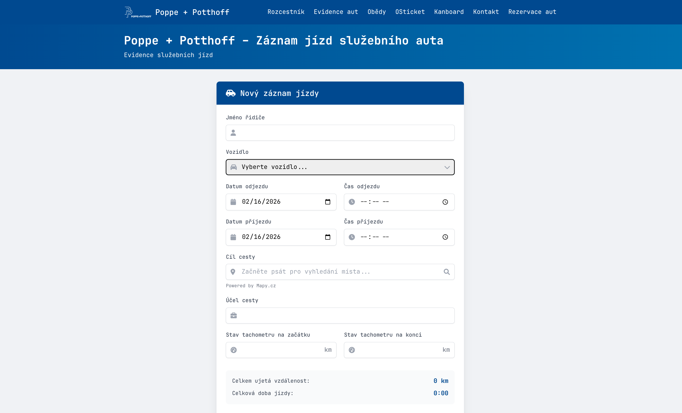Click the Cíl cesty label

point(240,257)
